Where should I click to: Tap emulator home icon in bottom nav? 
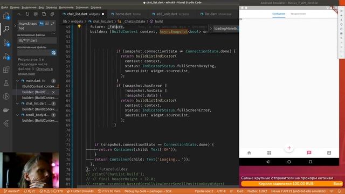(x=249, y=153)
